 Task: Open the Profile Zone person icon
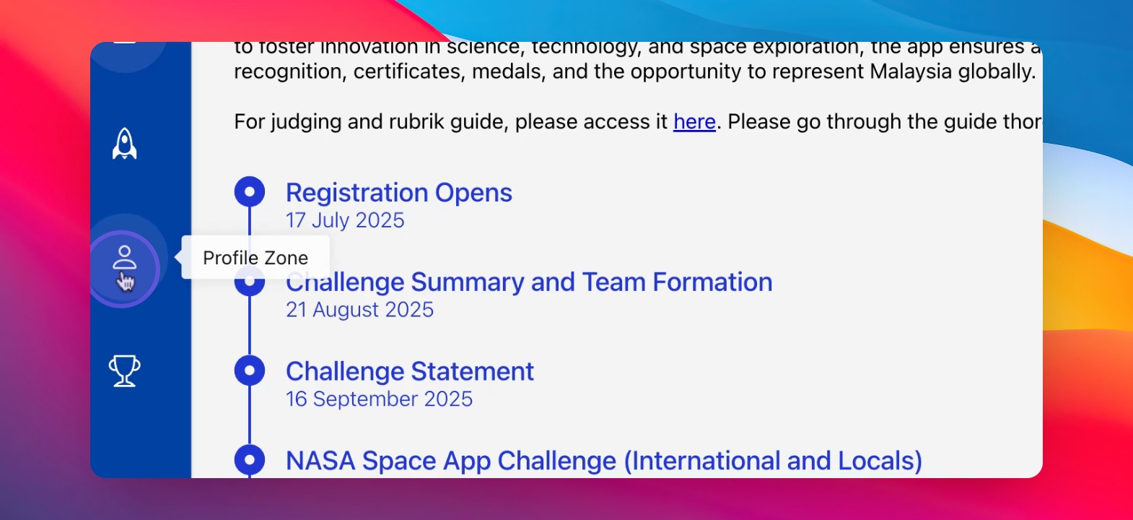(x=124, y=260)
